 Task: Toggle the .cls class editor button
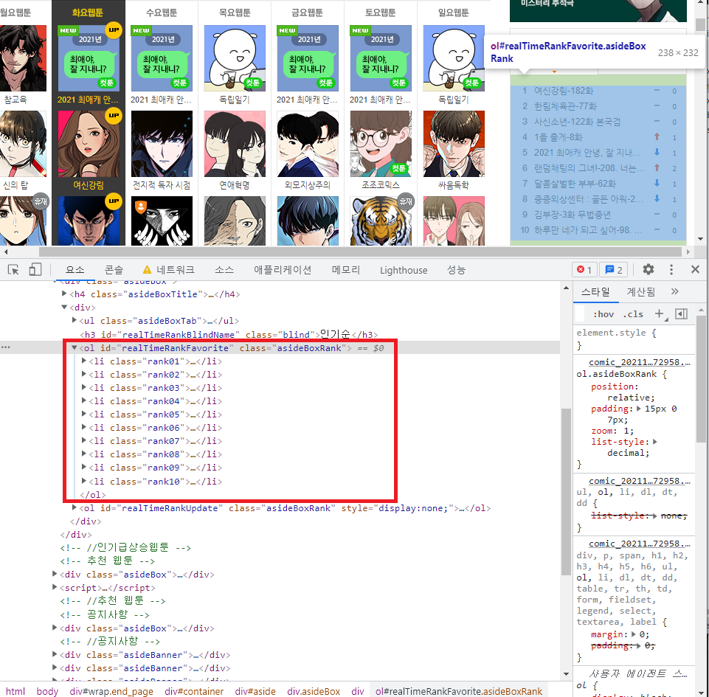632,314
